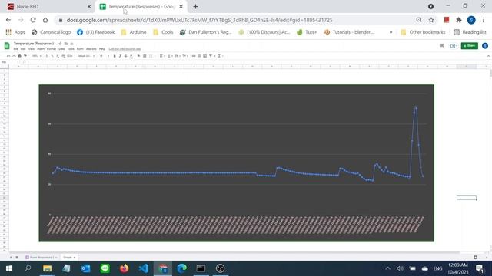
Task: Star the Temperature (Responses) document
Action: [x=60, y=44]
